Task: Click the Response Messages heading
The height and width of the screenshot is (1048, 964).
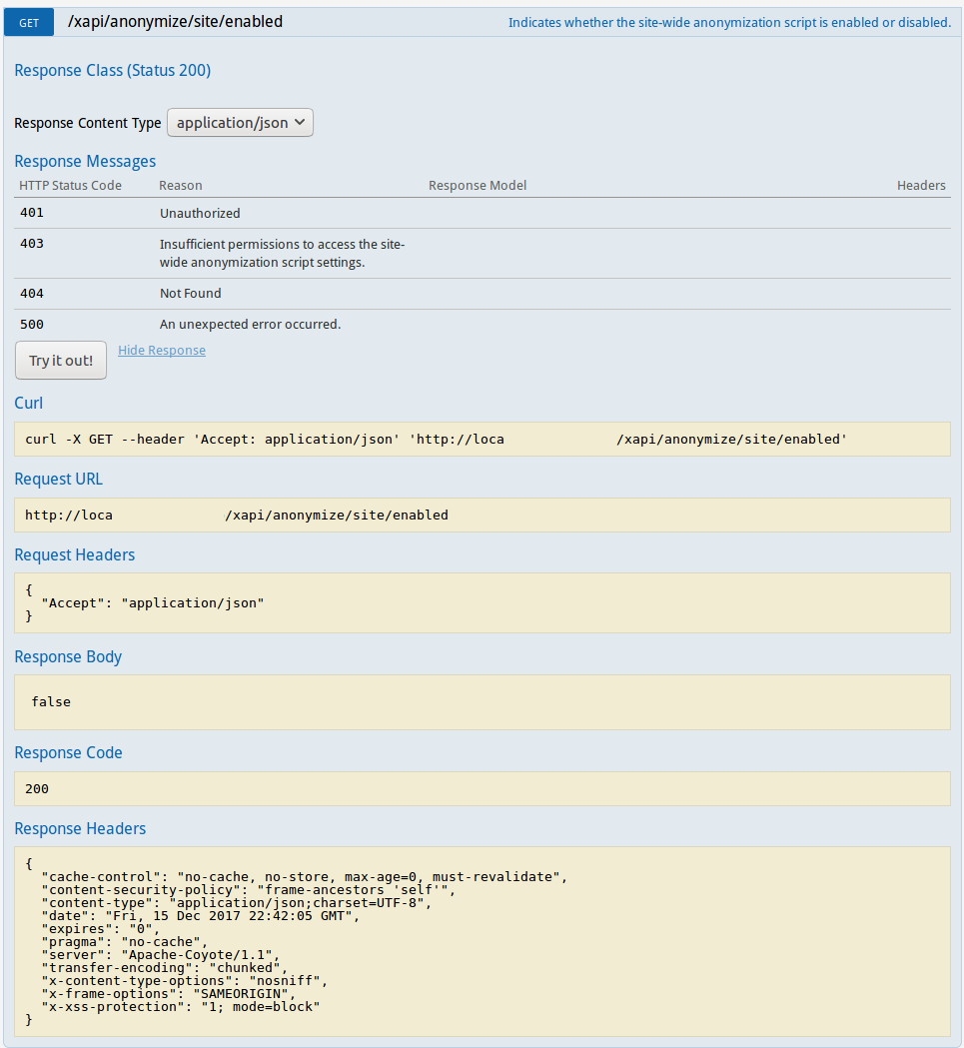Action: (x=85, y=162)
